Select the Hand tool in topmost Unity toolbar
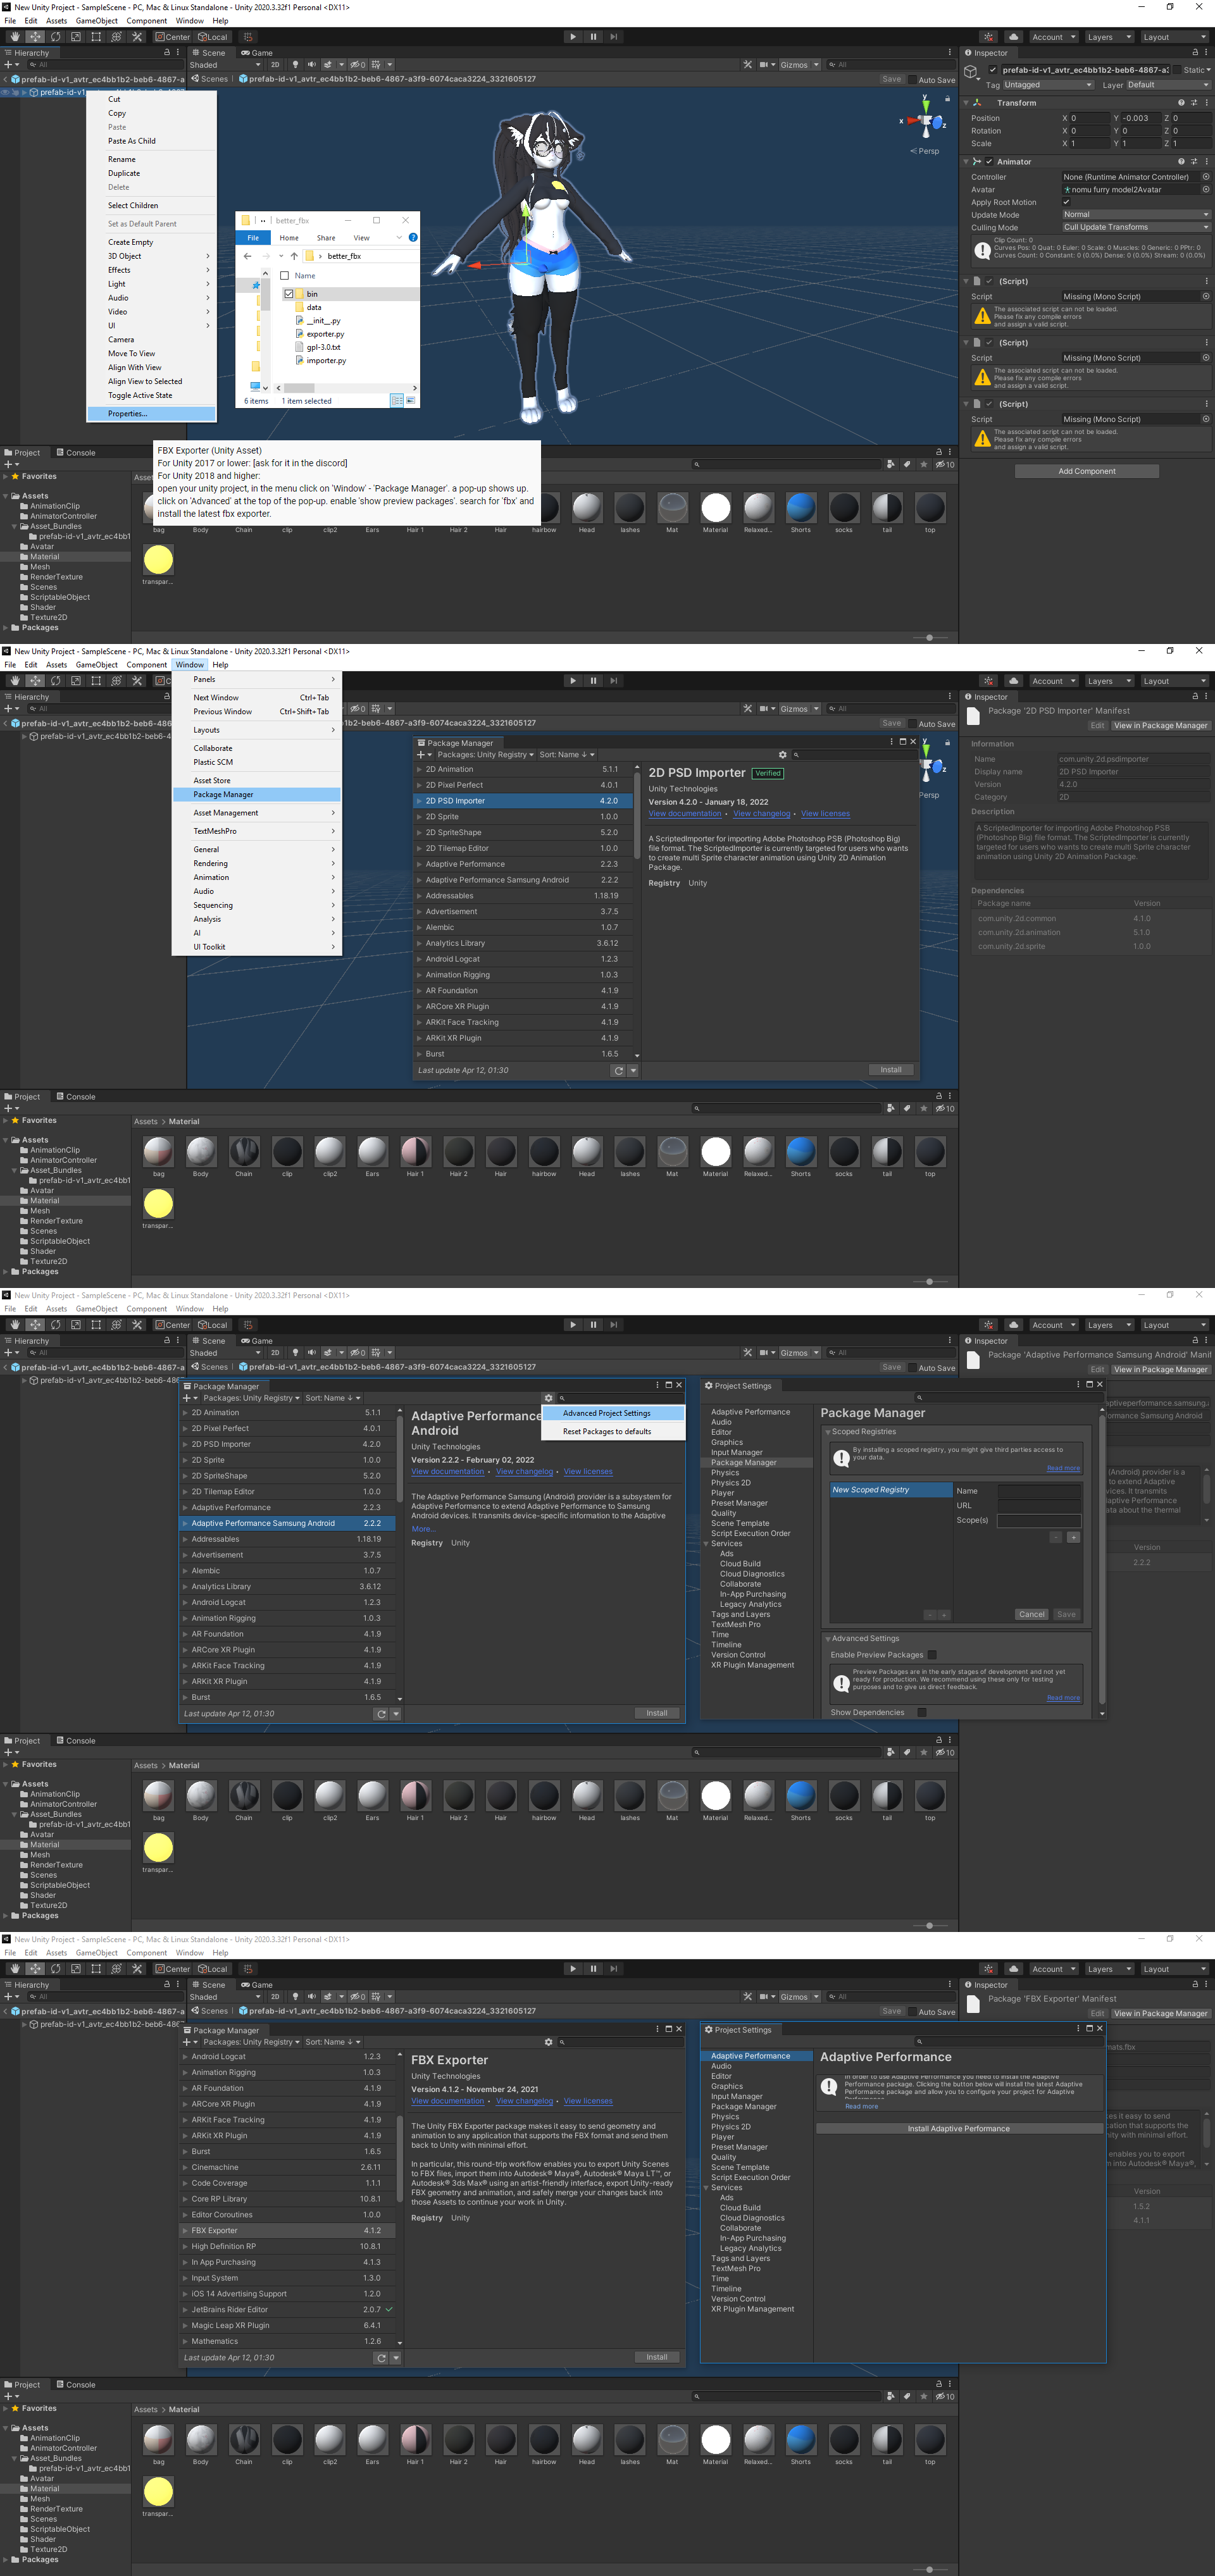Viewport: 1215px width, 2576px height. click(14, 37)
